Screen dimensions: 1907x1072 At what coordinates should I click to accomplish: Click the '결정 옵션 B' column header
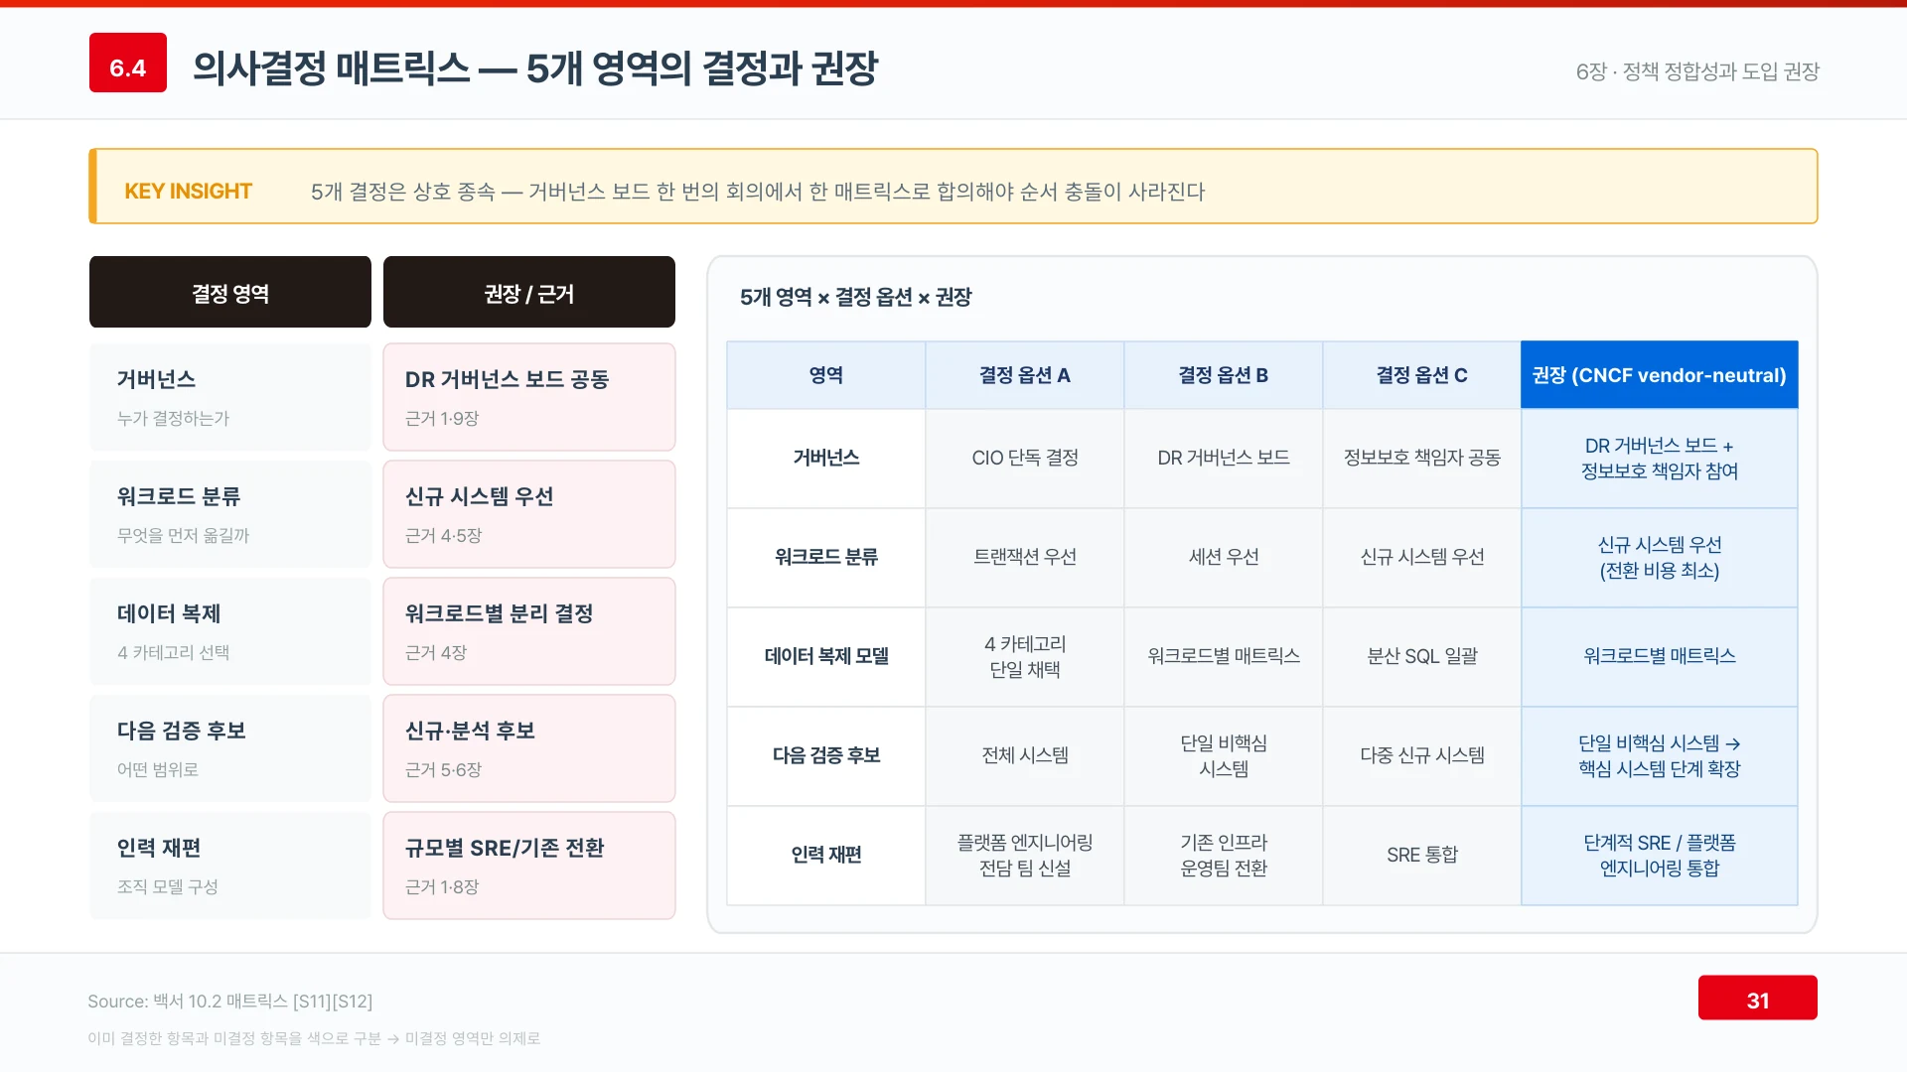tap(1224, 375)
